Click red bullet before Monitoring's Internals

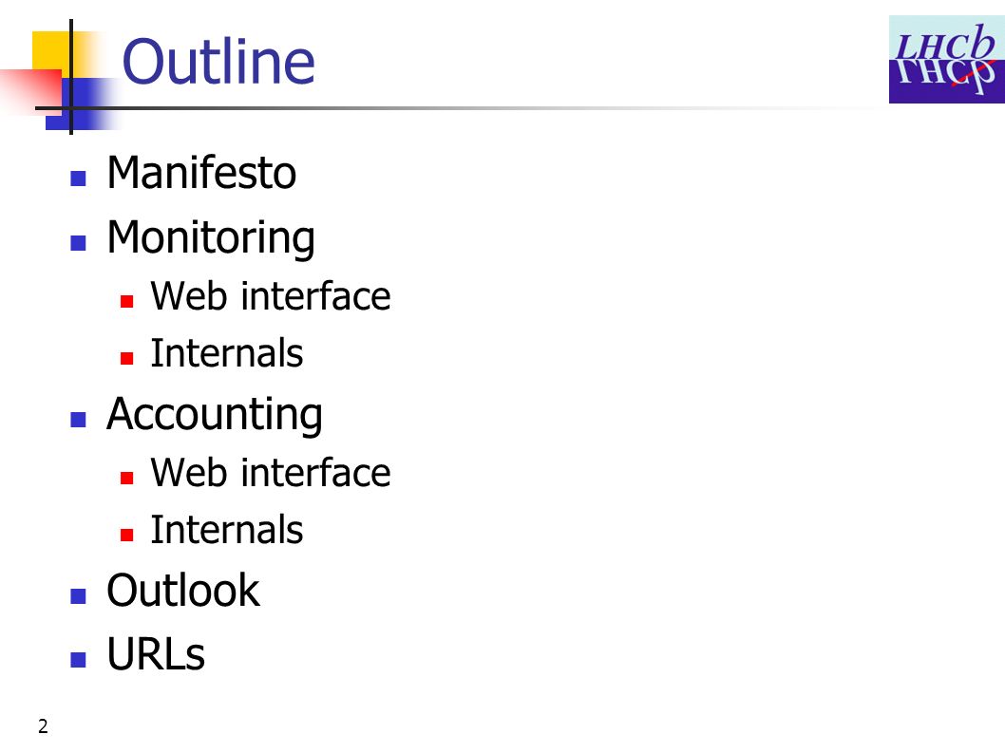click(x=127, y=358)
